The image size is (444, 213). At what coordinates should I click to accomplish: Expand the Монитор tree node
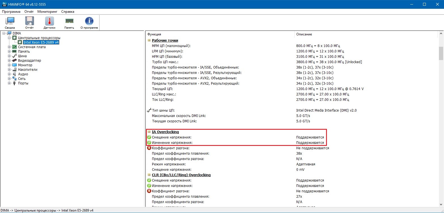[9, 65]
